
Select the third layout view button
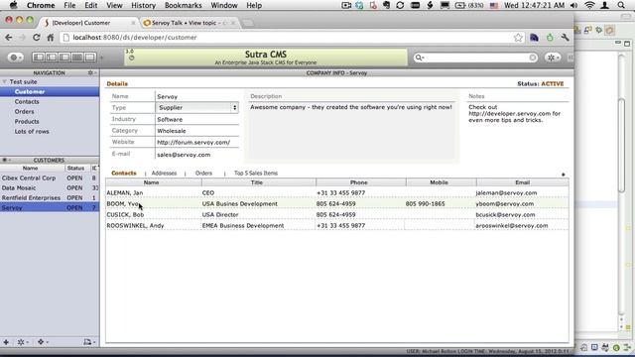coord(64,58)
